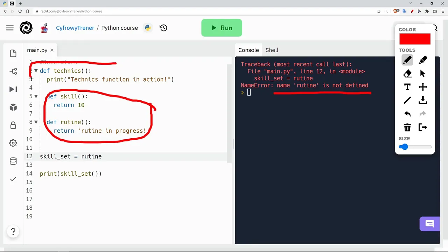Close the main.py tab

click(x=52, y=50)
